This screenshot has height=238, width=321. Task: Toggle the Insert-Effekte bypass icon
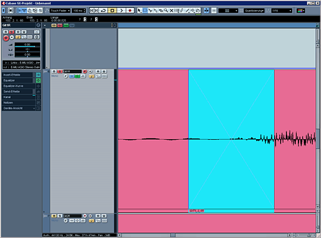[x=39, y=75]
